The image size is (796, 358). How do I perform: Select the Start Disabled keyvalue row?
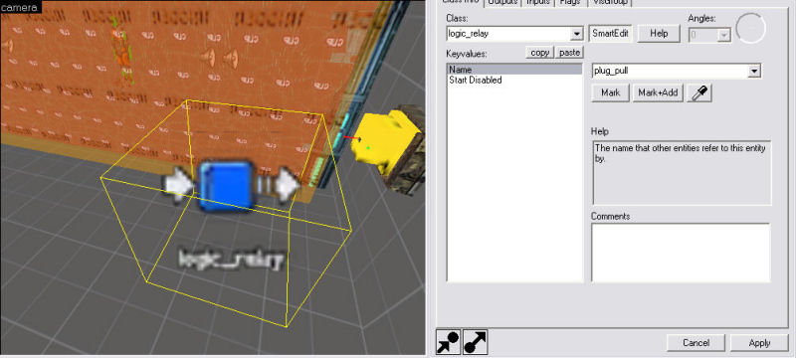coord(514,81)
